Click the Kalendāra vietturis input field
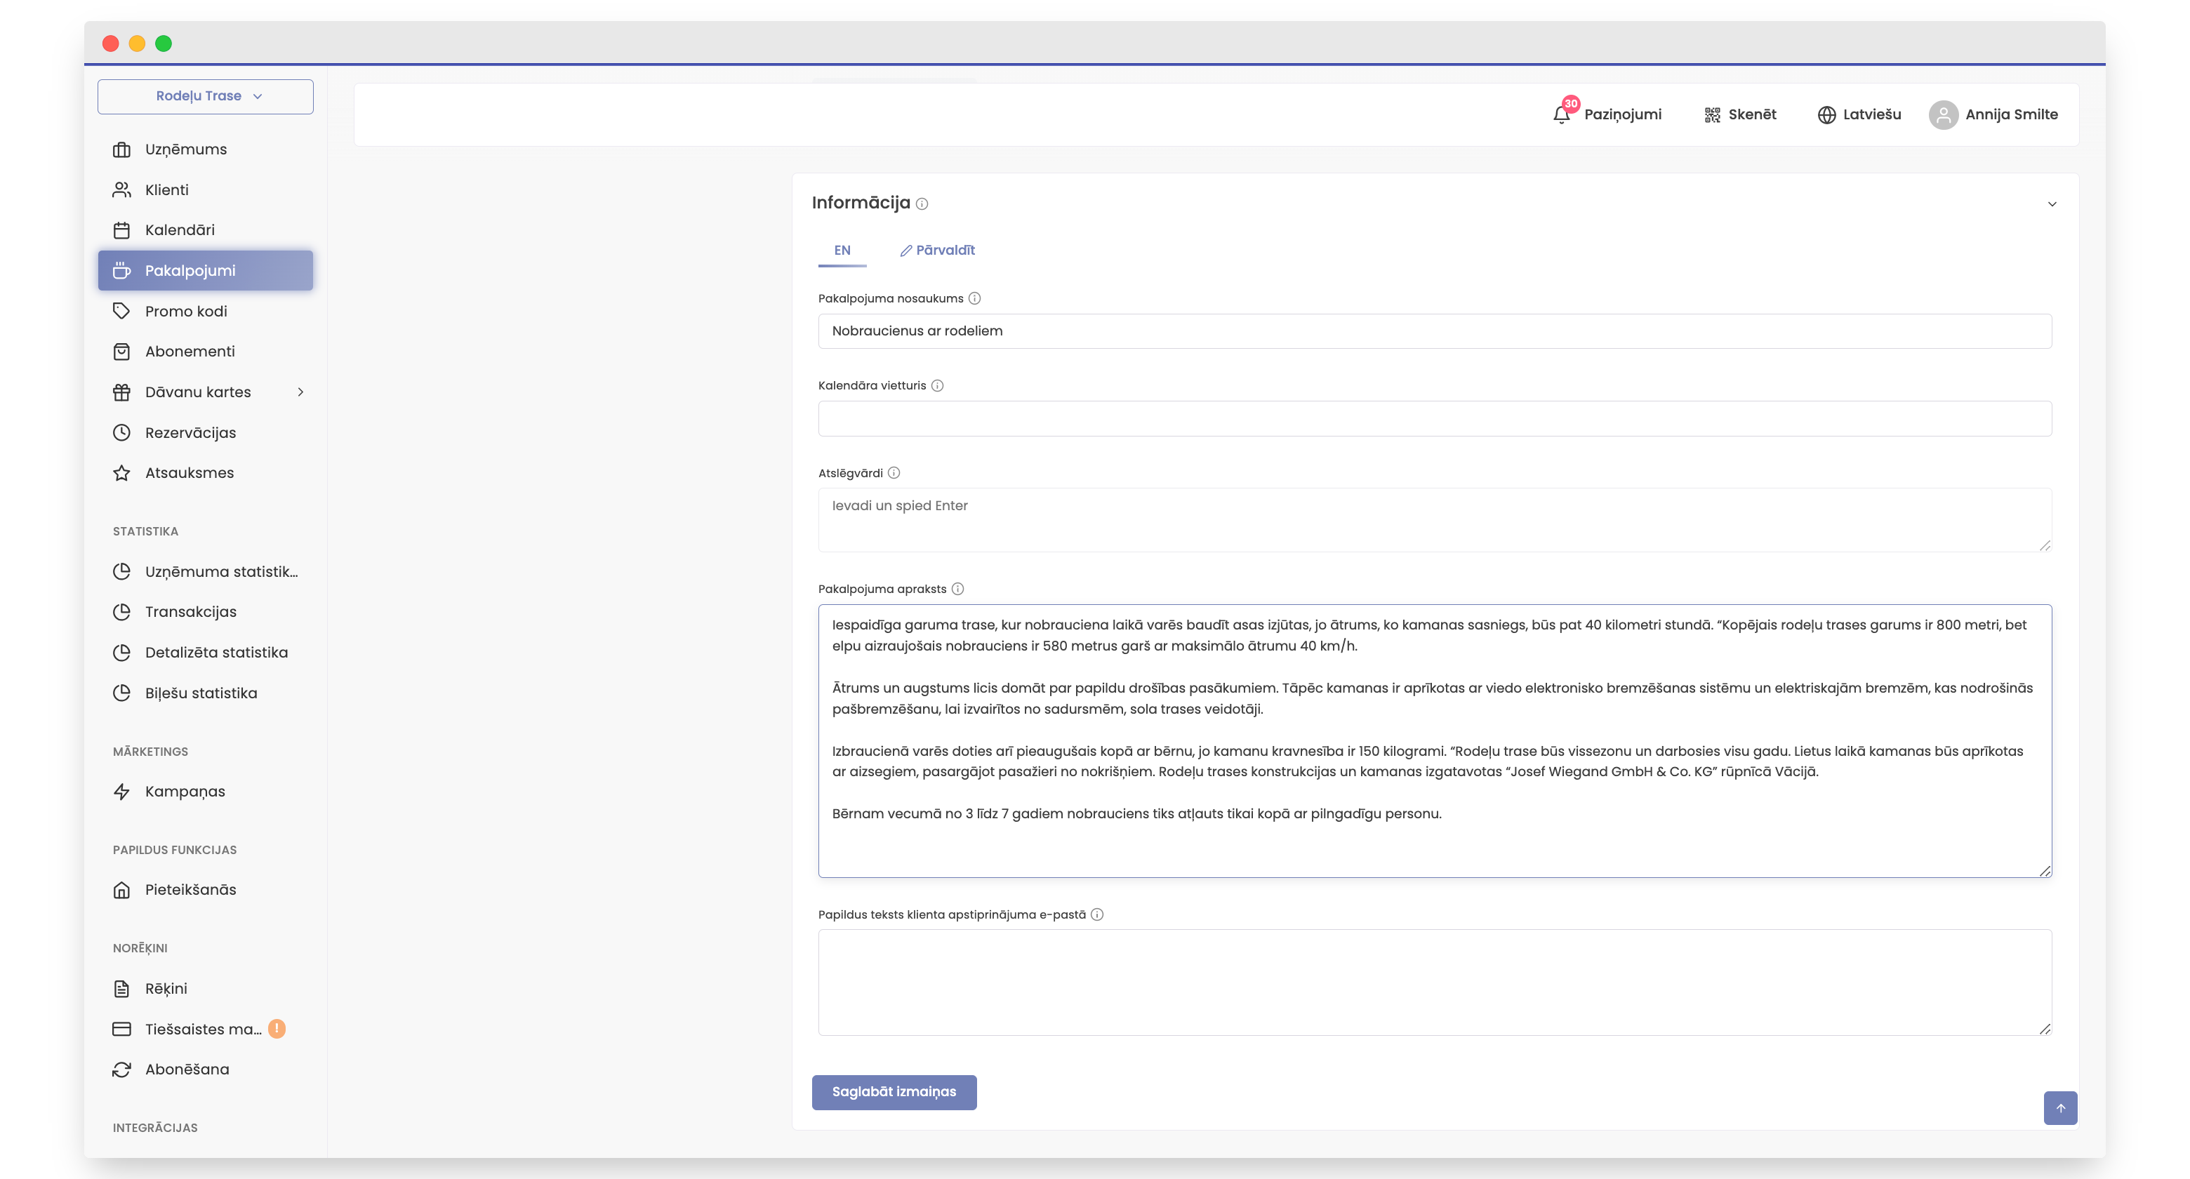The width and height of the screenshot is (2190, 1179). 1434,418
